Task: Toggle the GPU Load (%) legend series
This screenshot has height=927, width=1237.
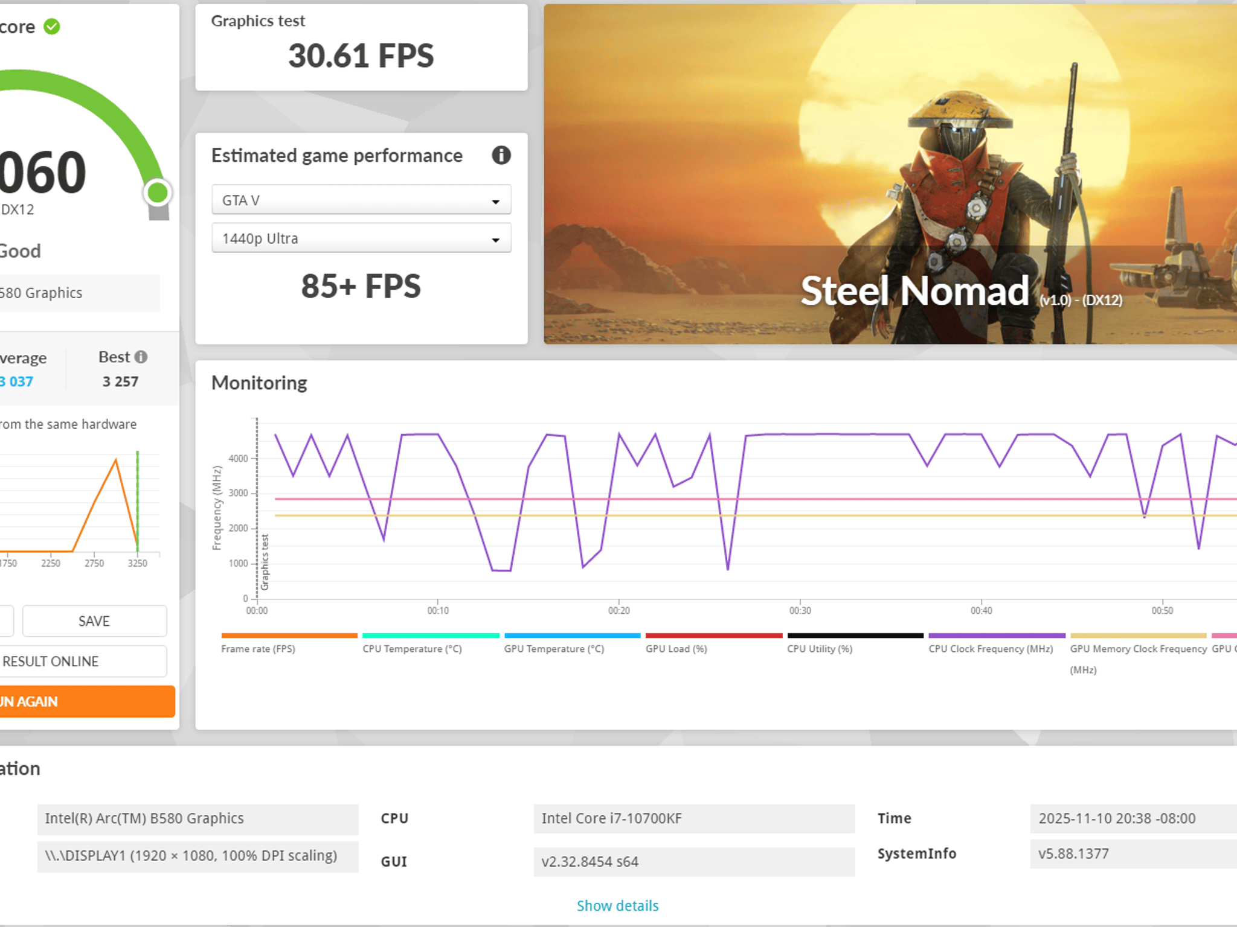Action: point(676,649)
